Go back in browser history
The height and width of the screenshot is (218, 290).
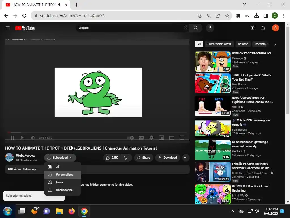point(6,16)
